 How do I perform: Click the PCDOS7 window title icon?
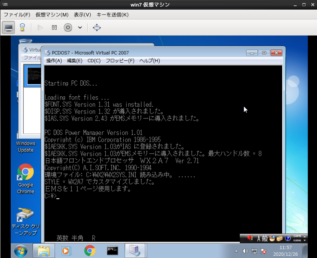(47, 53)
